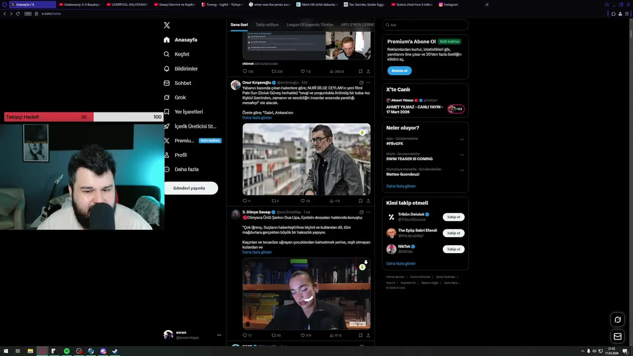Follow The Eyüp Sabri Efendi account

tap(453, 233)
